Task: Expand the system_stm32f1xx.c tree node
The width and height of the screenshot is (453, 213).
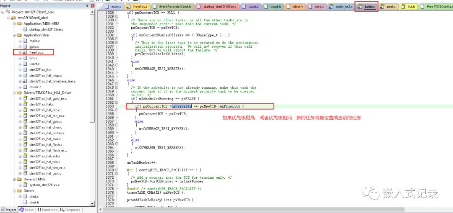Action: pos(20,185)
